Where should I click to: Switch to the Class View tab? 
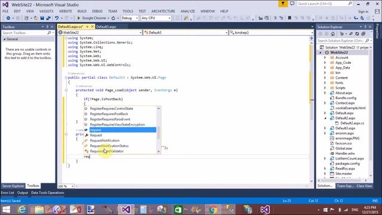[x=364, y=186]
